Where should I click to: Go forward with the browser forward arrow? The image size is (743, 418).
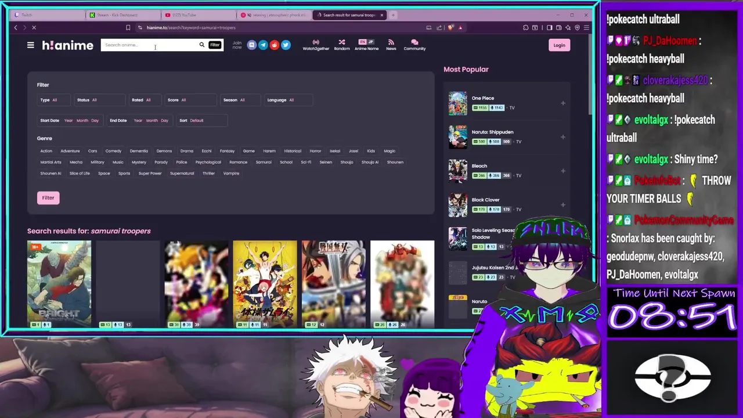tap(24, 27)
